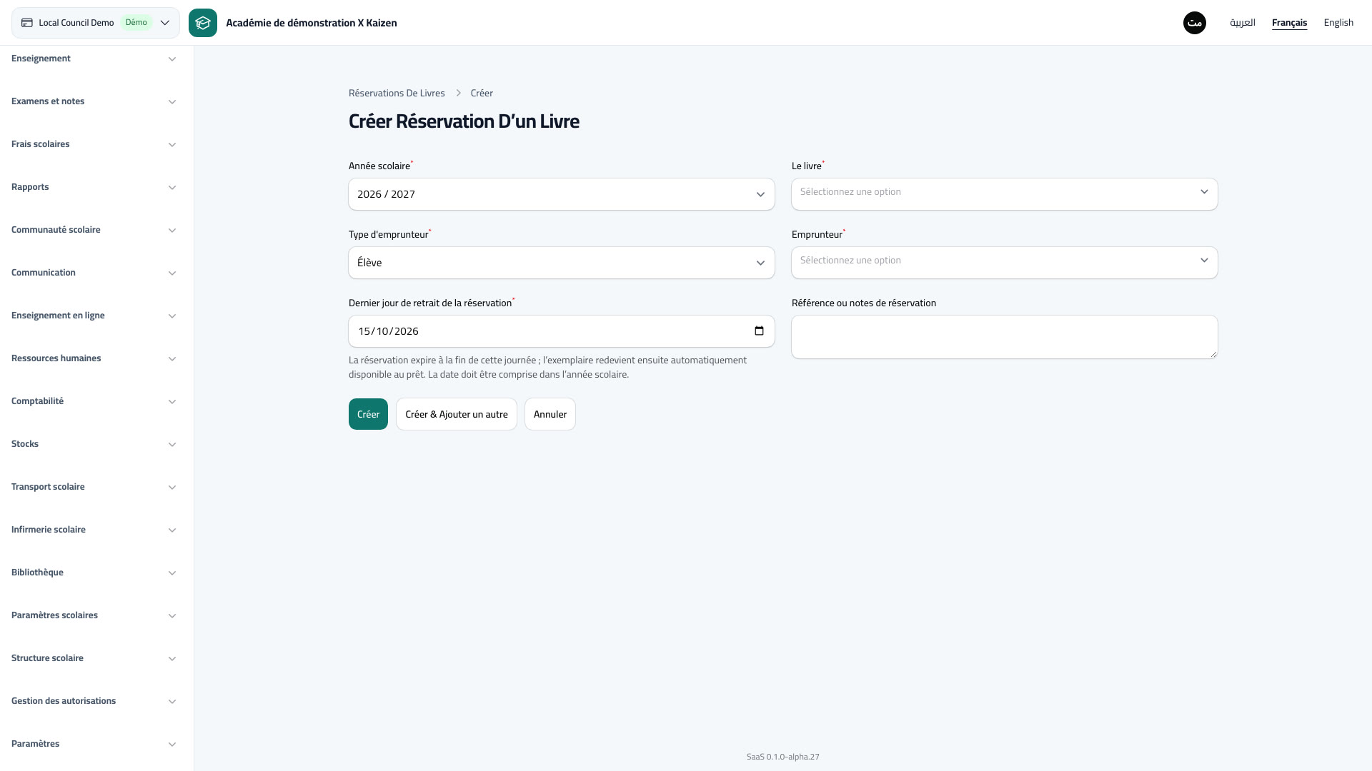1372x771 pixels.
Task: Open the date picker calendar icon
Action: point(759,331)
